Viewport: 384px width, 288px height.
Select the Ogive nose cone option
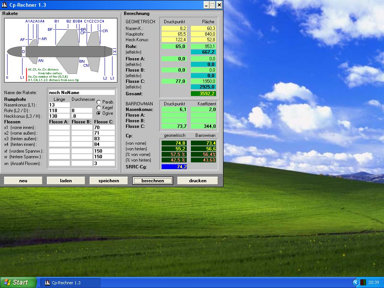pyautogui.click(x=99, y=113)
